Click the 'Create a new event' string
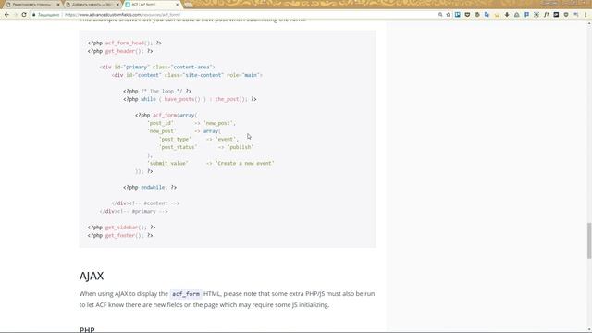Image resolution: width=592 pixels, height=333 pixels. [x=245, y=163]
